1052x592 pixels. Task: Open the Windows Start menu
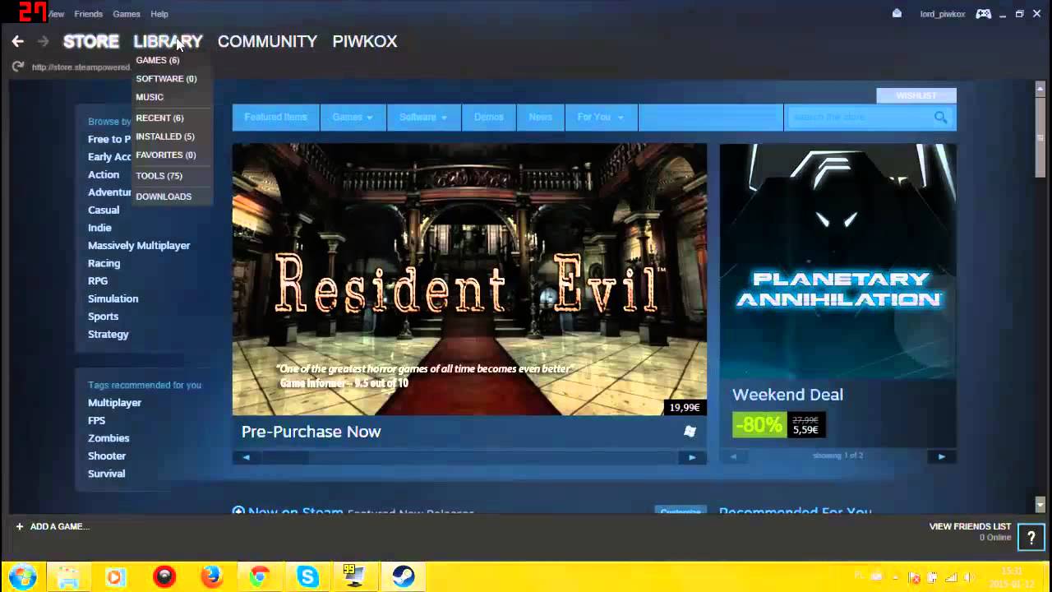point(22,576)
